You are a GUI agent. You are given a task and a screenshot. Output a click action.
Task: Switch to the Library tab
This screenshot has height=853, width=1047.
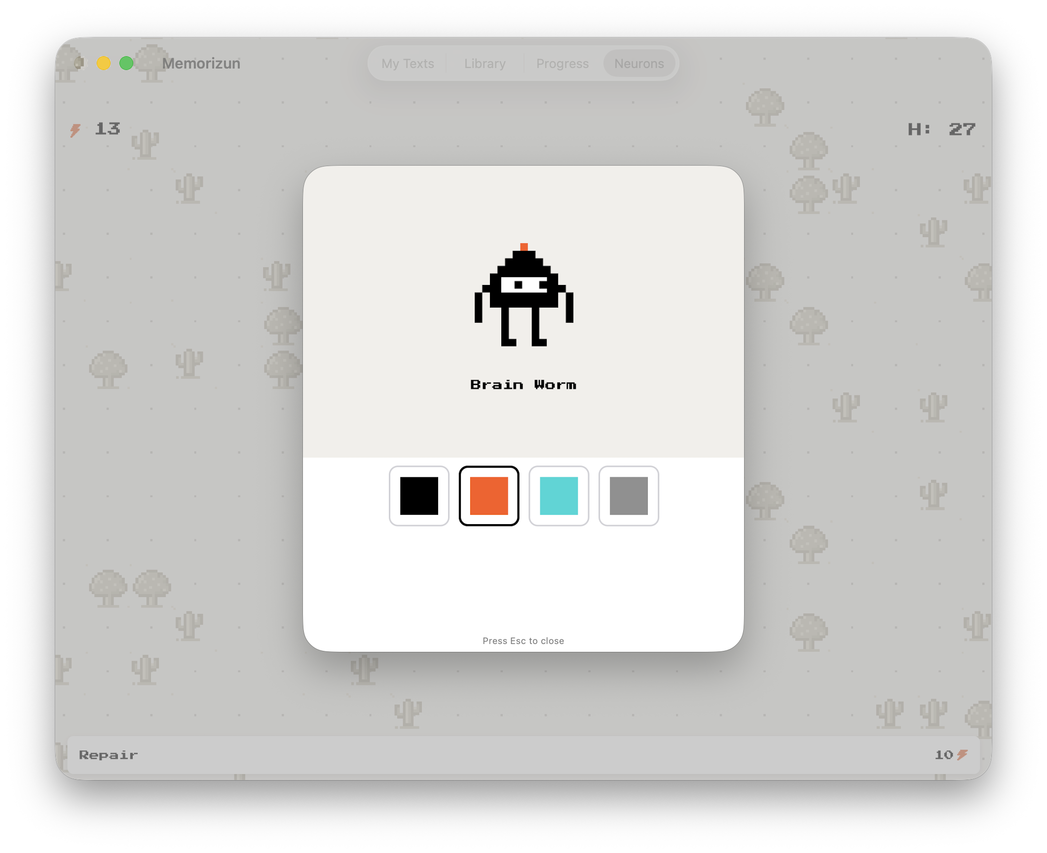(485, 64)
